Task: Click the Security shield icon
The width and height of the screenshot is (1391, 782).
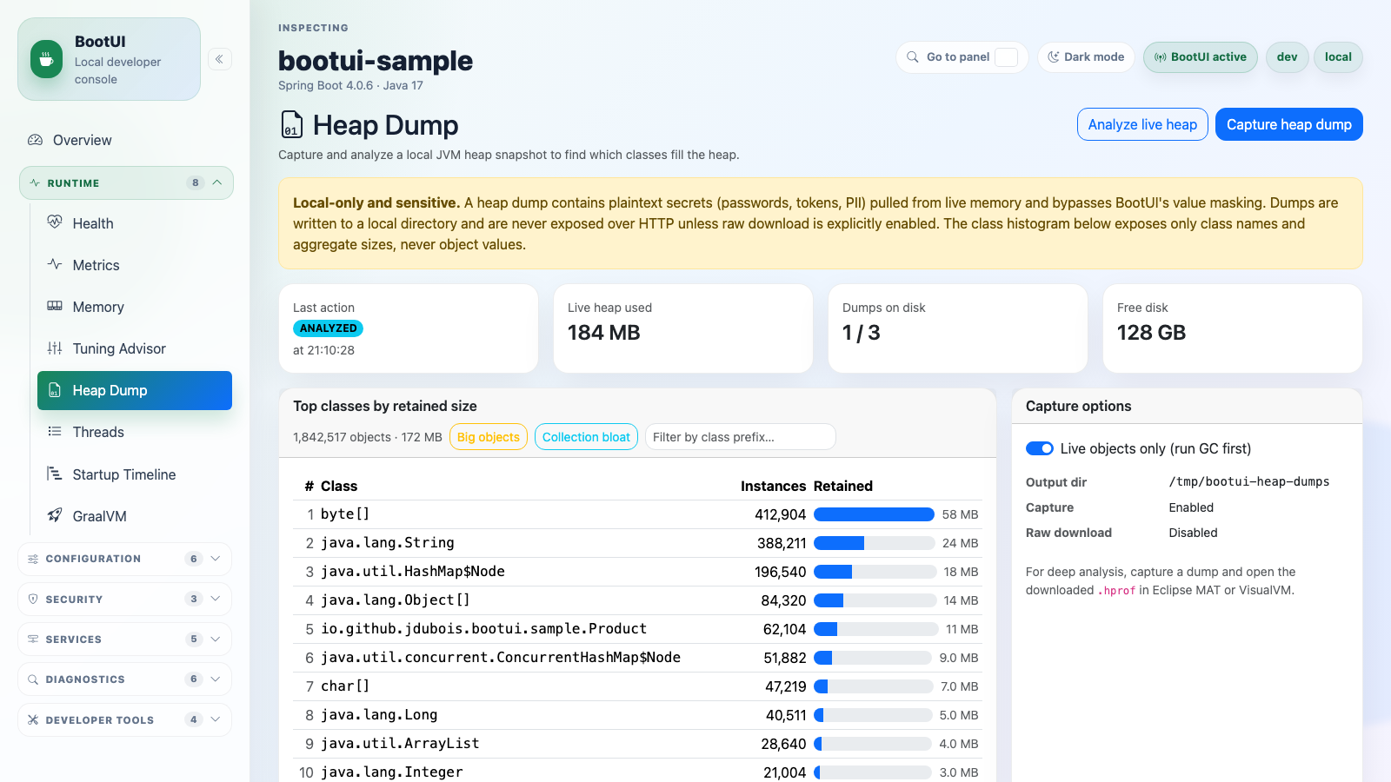Action: (x=33, y=599)
